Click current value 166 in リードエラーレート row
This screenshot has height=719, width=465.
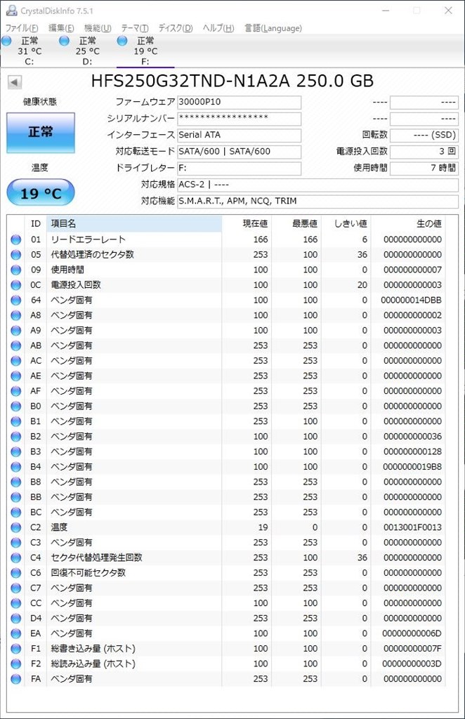[261, 239]
